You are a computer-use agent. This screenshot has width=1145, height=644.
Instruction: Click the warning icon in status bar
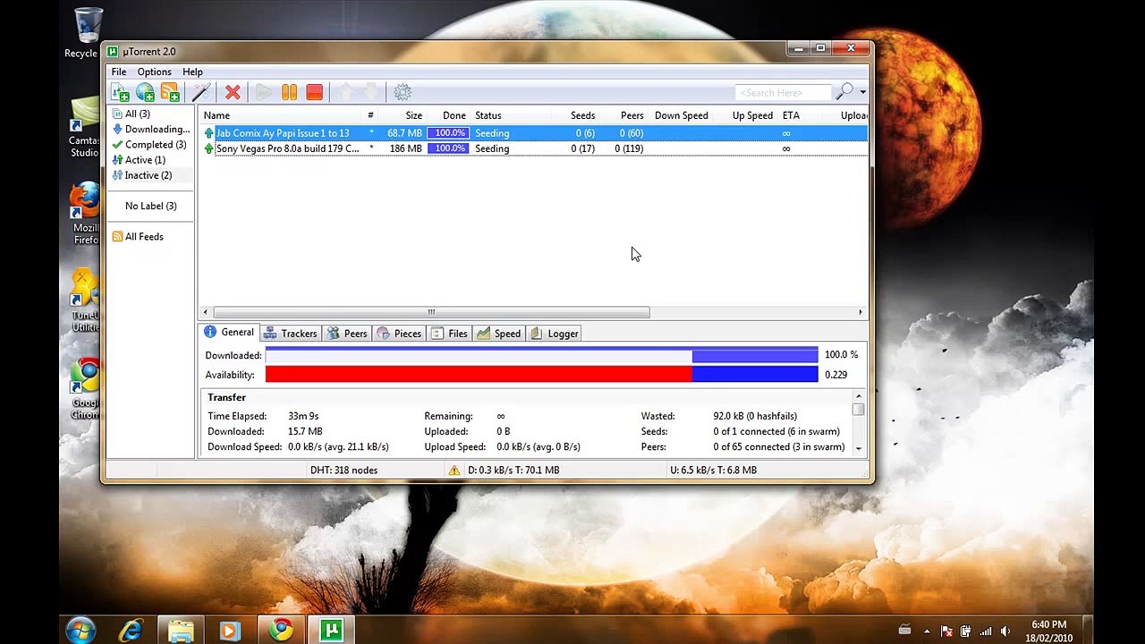(x=454, y=470)
